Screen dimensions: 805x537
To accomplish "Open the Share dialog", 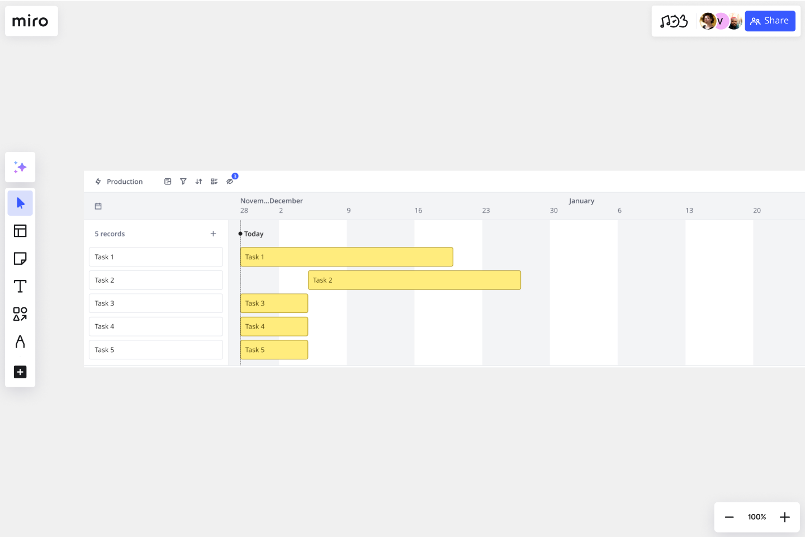I will coord(770,21).
